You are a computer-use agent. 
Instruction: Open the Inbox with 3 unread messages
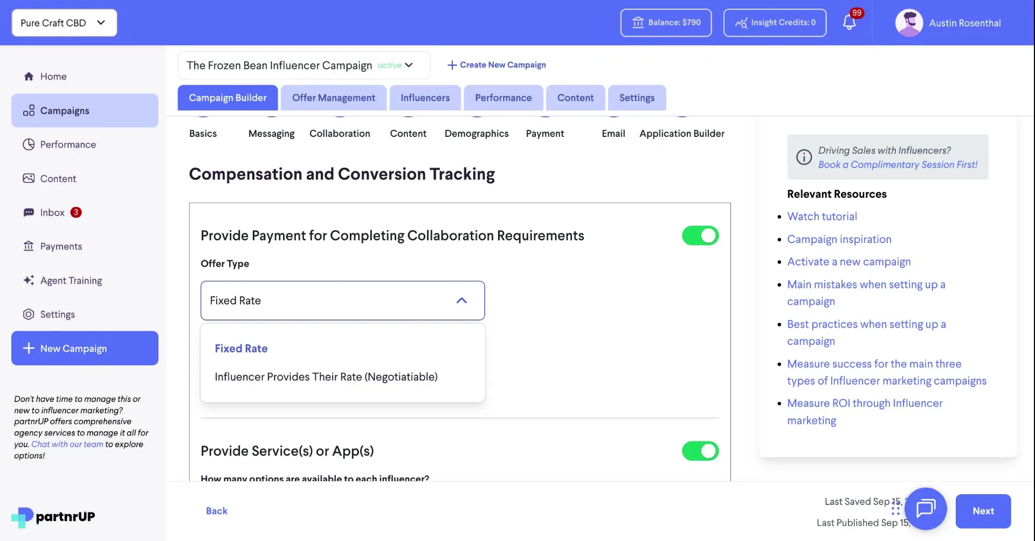click(x=52, y=212)
